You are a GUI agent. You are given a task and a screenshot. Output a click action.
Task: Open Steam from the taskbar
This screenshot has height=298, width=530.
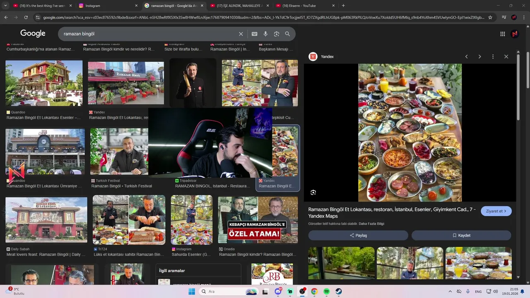[x=338, y=291]
